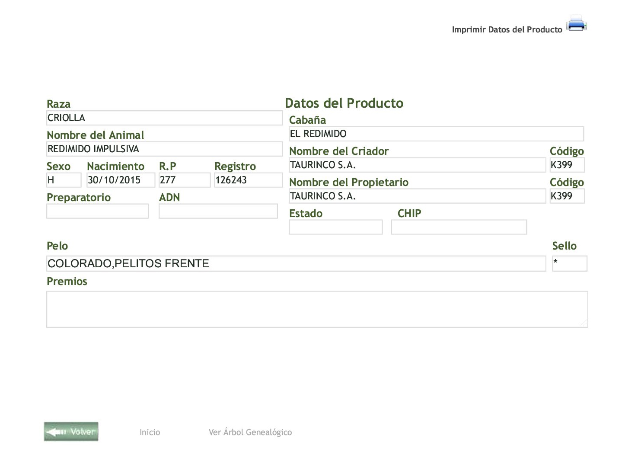Select the Nombre del Animal field
Viewport: 622px width, 471px height.
point(164,149)
